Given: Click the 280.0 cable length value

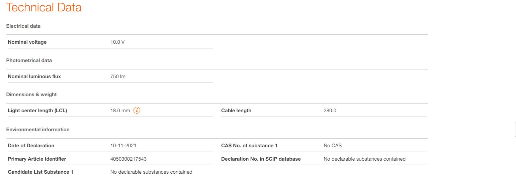Looking at the screenshot, I should [x=330, y=111].
